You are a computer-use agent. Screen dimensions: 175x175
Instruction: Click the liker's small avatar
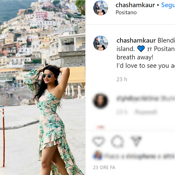click(98, 155)
